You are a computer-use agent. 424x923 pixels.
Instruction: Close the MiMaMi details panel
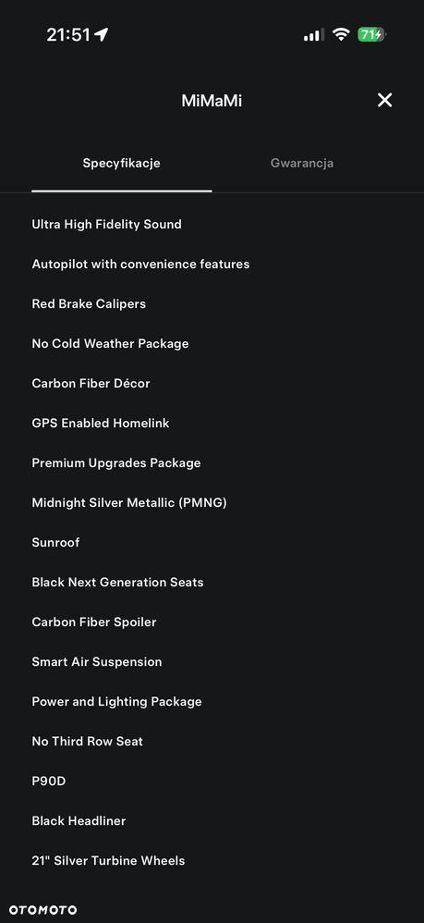tap(384, 100)
